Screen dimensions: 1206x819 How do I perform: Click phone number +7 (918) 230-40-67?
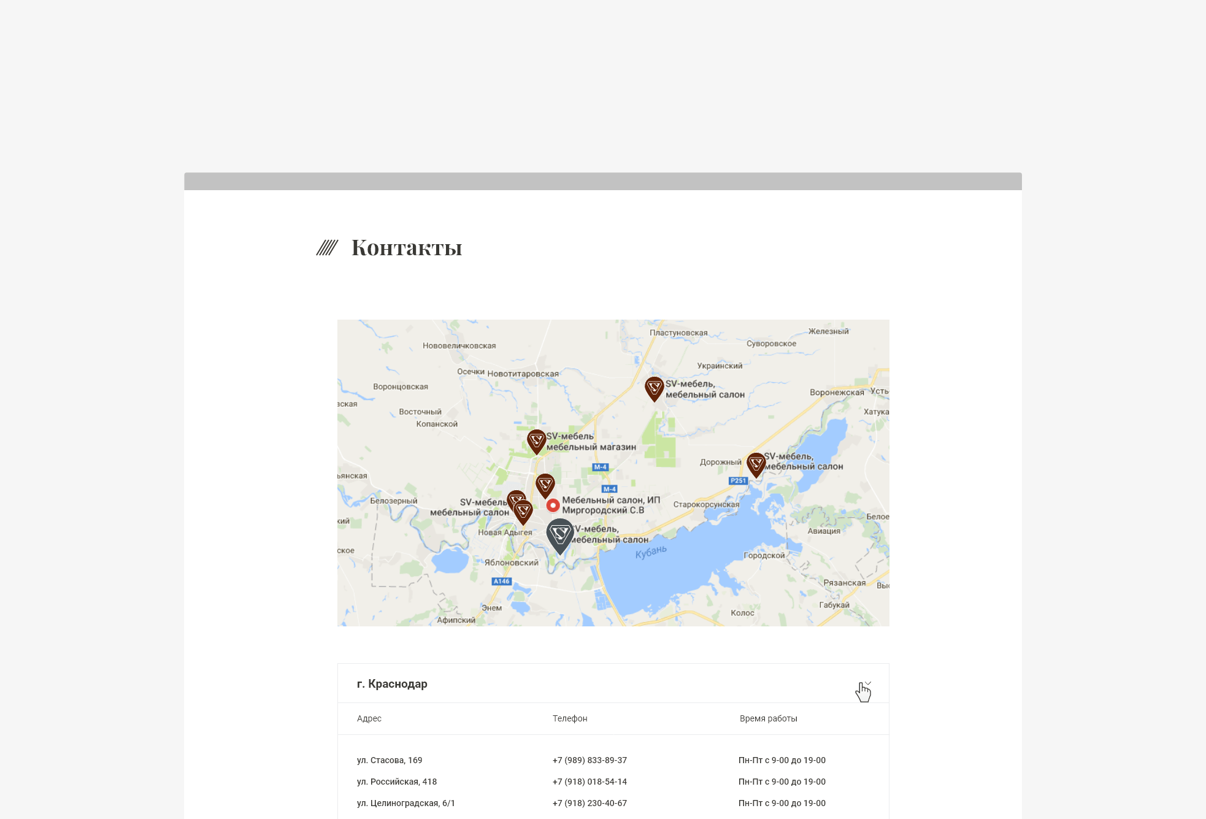point(590,803)
